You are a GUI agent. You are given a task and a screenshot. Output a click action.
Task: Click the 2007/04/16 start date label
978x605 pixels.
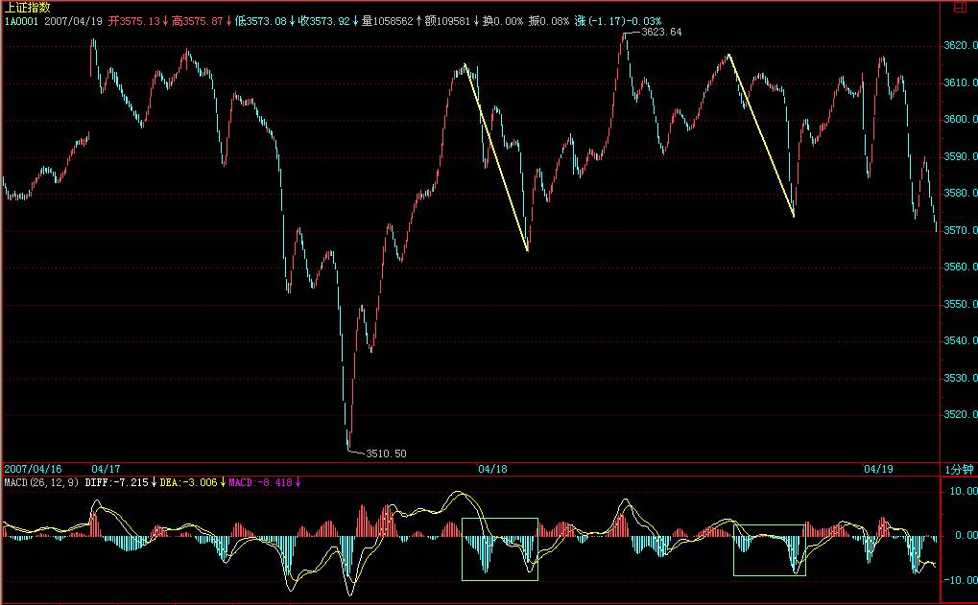(34, 469)
